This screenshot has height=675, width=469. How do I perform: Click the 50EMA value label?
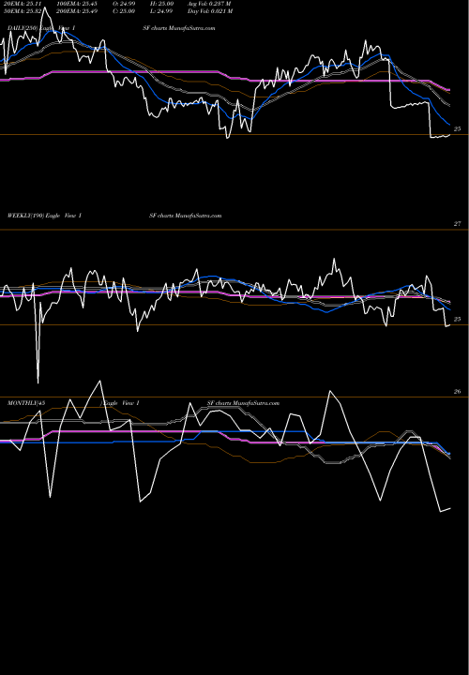click(23, 10)
